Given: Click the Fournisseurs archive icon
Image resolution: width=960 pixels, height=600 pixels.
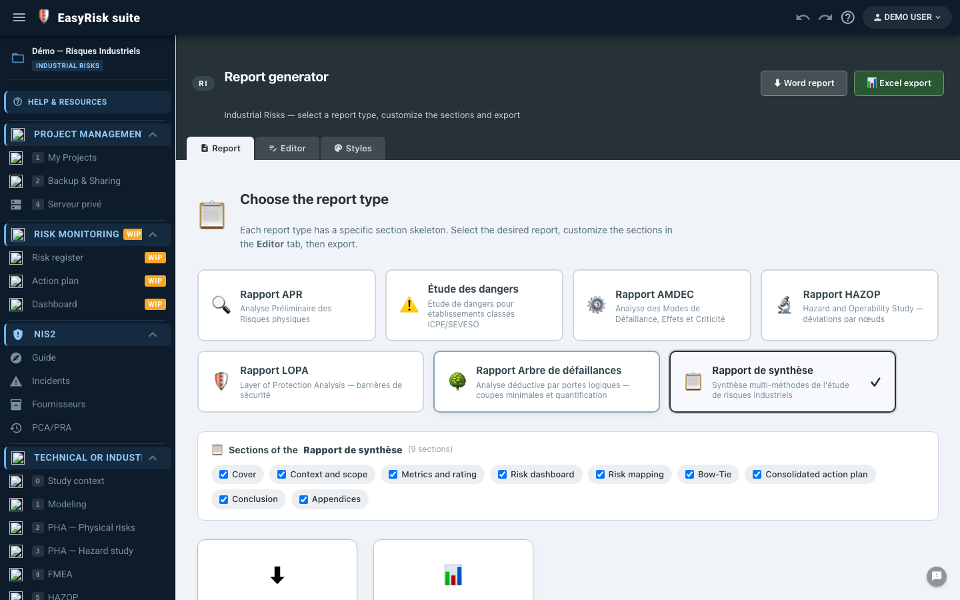Looking at the screenshot, I should pos(16,404).
